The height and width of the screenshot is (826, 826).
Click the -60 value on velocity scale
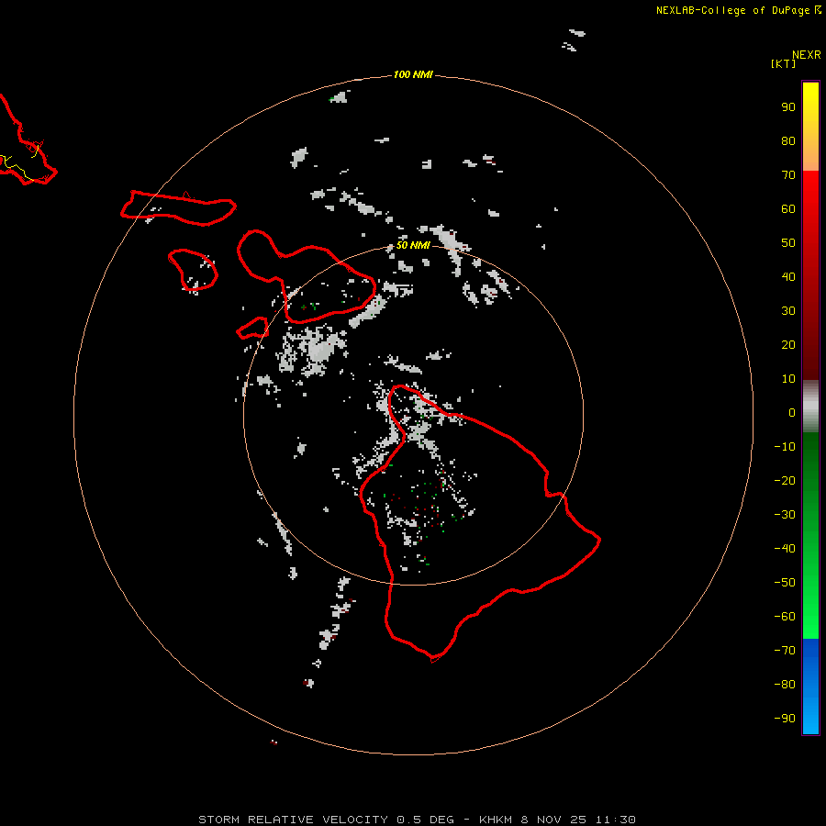(785, 617)
